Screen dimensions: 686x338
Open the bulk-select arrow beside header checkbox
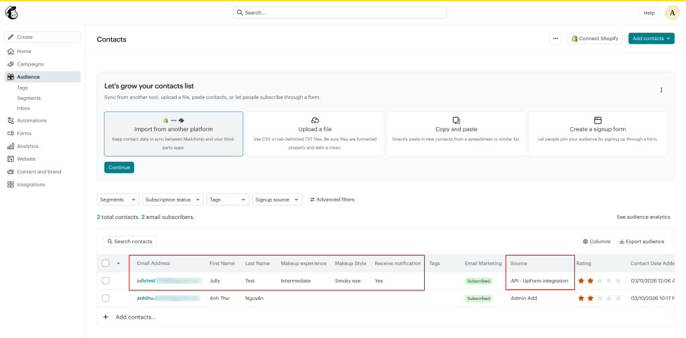coord(118,263)
